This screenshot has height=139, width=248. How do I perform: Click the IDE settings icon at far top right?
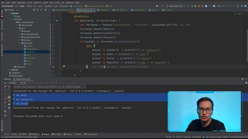[245, 6]
